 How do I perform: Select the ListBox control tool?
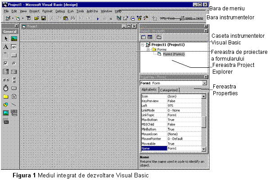(x=14, y=72)
